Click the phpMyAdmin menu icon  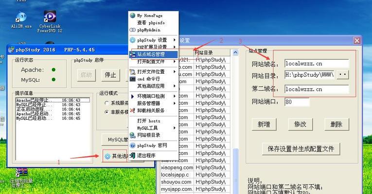point(133,30)
